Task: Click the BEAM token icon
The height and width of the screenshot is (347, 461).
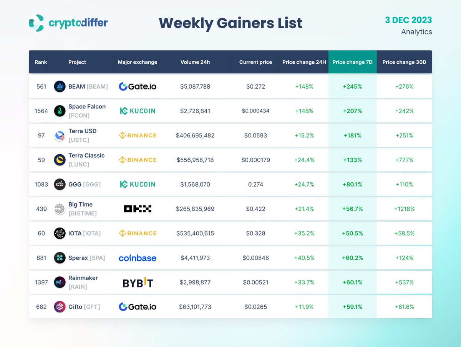Action: point(60,86)
